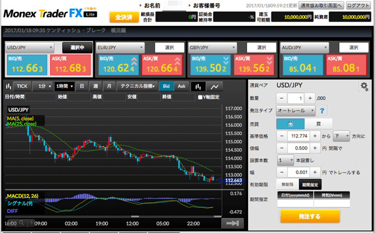
Task: Select the TICK chart tab
Action: (22, 86)
